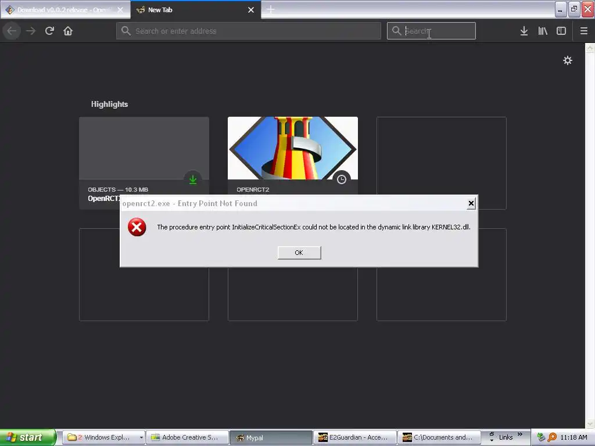Switch to C:\Documents and... taskbar button
Viewport: 595px width, 446px height.
pos(438,437)
